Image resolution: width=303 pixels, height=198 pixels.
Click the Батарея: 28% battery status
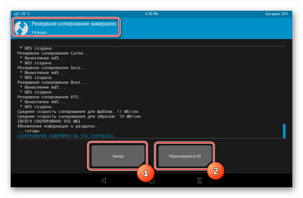[277, 14]
